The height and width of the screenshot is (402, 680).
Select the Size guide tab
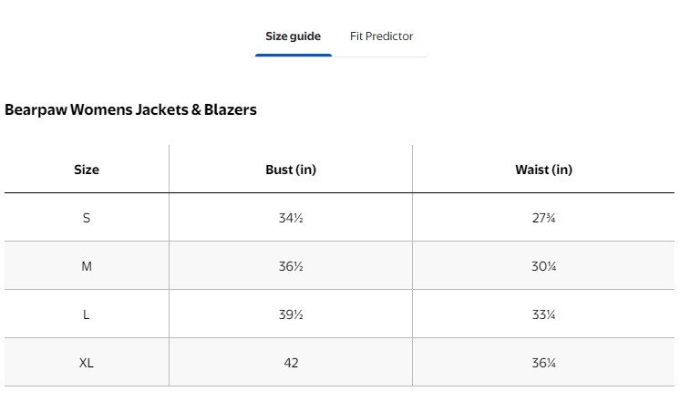pyautogui.click(x=293, y=36)
